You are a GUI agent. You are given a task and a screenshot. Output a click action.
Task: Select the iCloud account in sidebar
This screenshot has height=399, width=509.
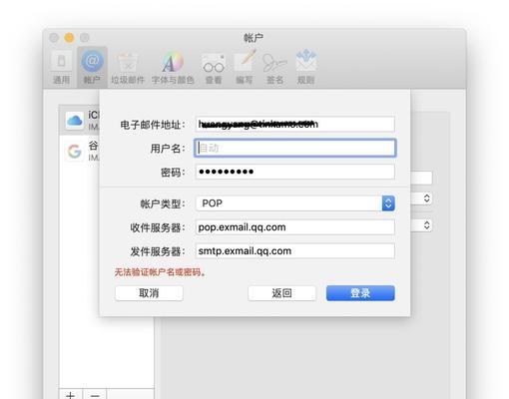[79, 121]
